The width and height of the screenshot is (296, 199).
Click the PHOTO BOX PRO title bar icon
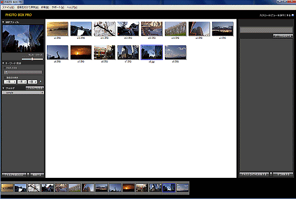click(2, 2)
